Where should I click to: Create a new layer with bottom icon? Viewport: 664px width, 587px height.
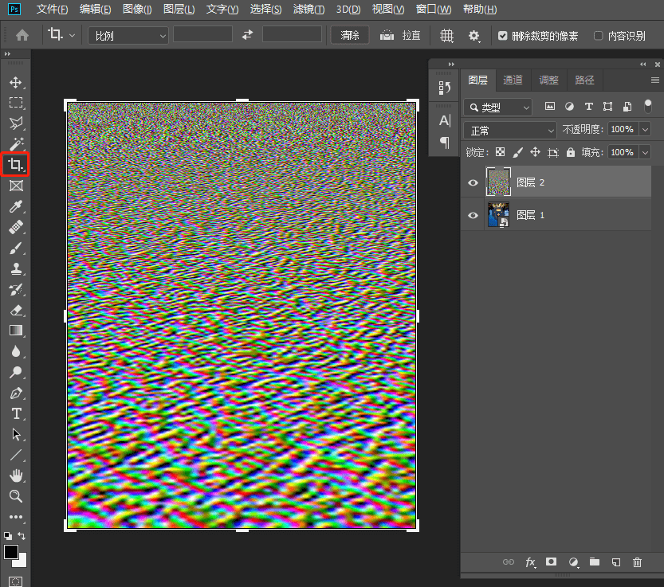(615, 562)
